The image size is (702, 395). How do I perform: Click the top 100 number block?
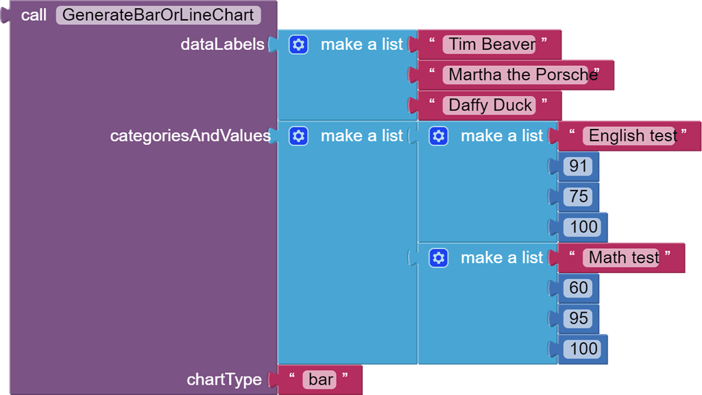coord(582,226)
